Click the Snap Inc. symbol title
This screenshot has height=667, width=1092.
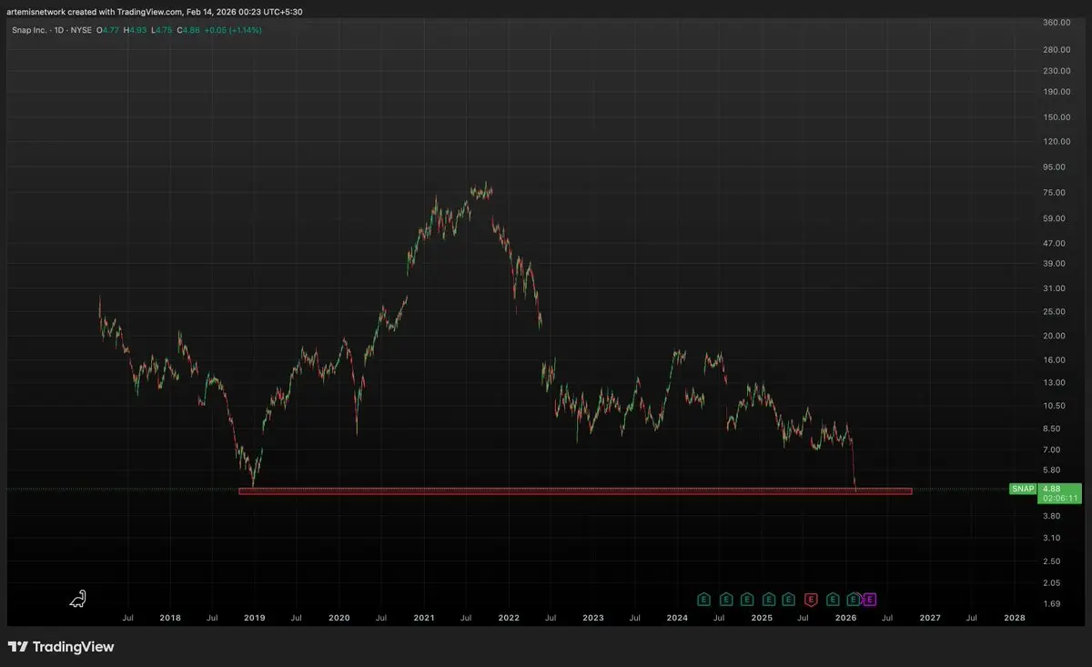[30, 30]
